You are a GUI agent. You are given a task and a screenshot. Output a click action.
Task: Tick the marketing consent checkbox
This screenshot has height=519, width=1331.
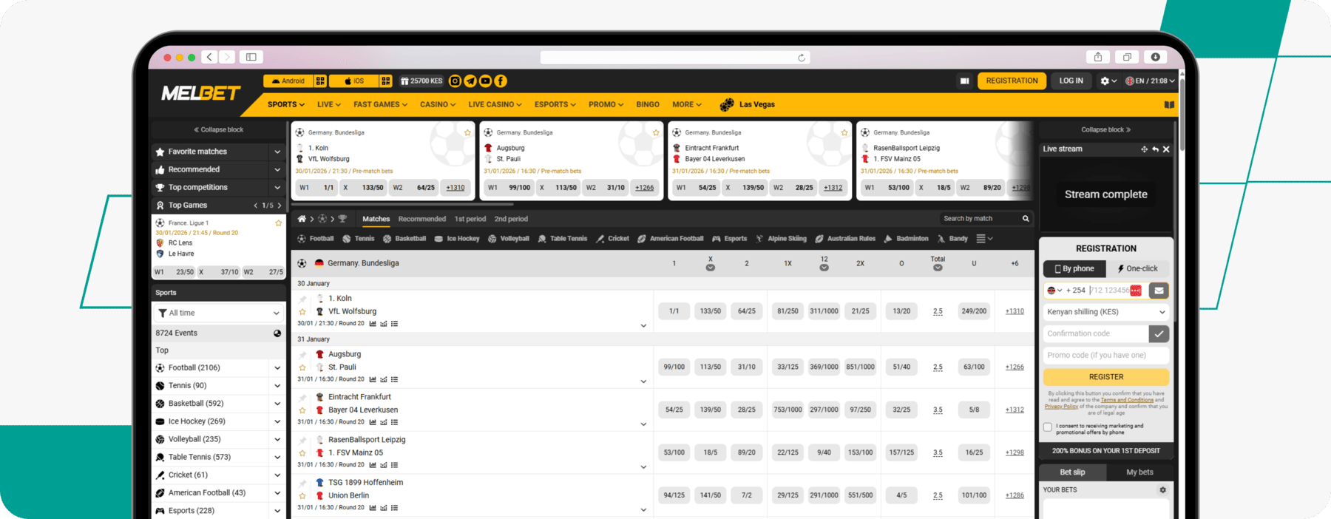coord(1048,427)
